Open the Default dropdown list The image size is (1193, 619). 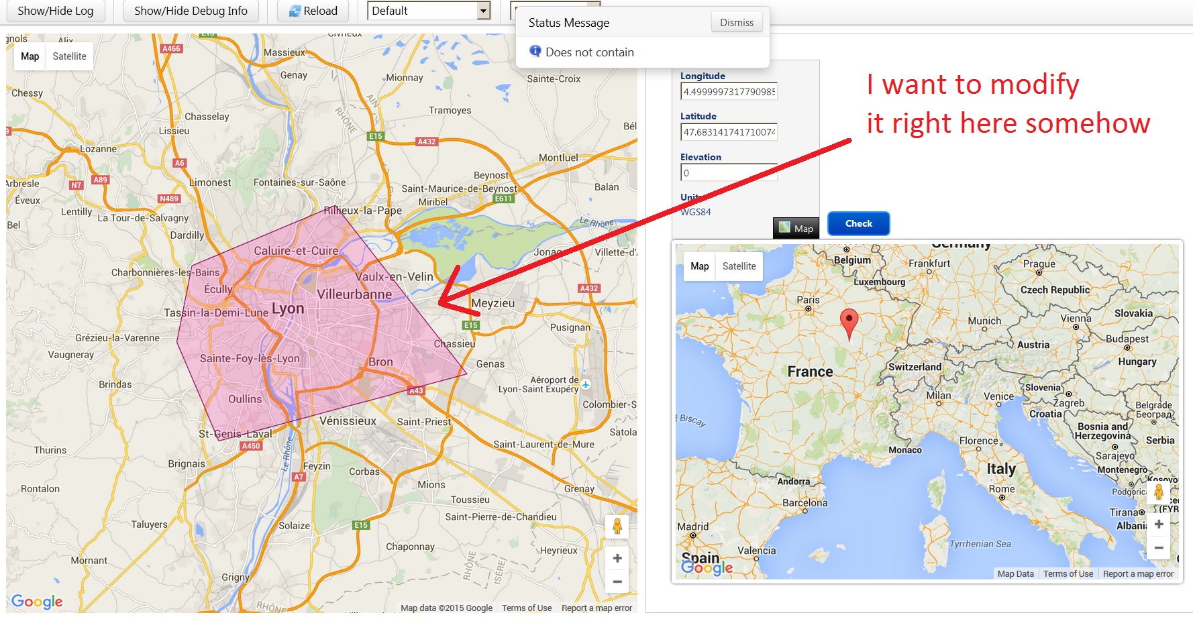(429, 11)
